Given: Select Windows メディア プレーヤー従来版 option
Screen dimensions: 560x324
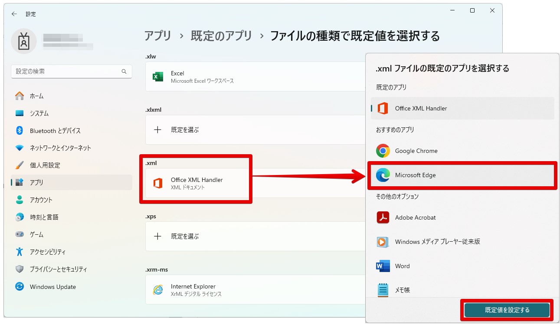Looking at the screenshot, I should pyautogui.click(x=462, y=242).
